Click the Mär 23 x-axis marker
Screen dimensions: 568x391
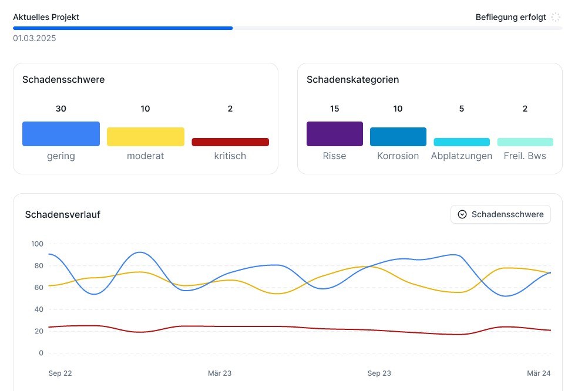[220, 373]
